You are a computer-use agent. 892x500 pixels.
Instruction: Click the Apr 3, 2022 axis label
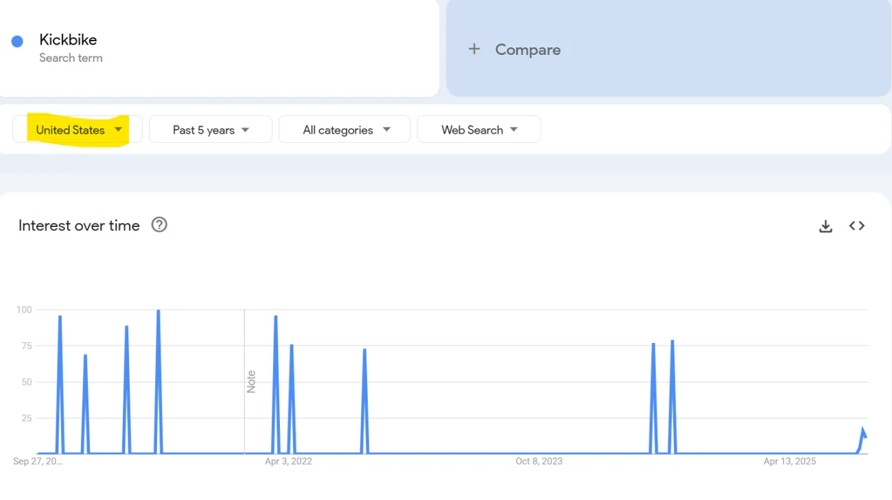pos(288,462)
